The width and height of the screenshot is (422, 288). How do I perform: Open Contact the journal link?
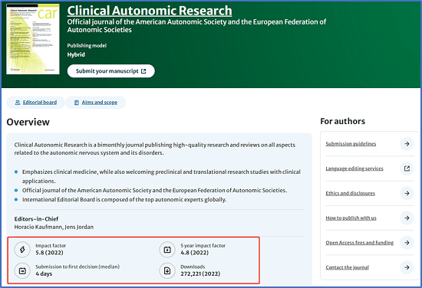[347, 267]
